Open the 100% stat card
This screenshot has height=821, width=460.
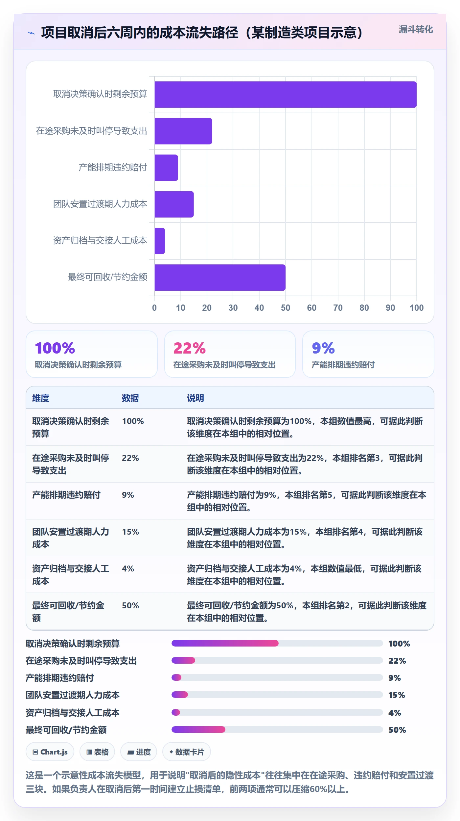pos(92,354)
